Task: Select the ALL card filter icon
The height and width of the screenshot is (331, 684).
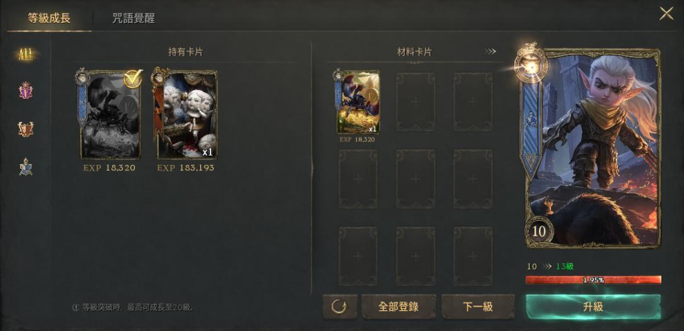Action: tap(26, 54)
